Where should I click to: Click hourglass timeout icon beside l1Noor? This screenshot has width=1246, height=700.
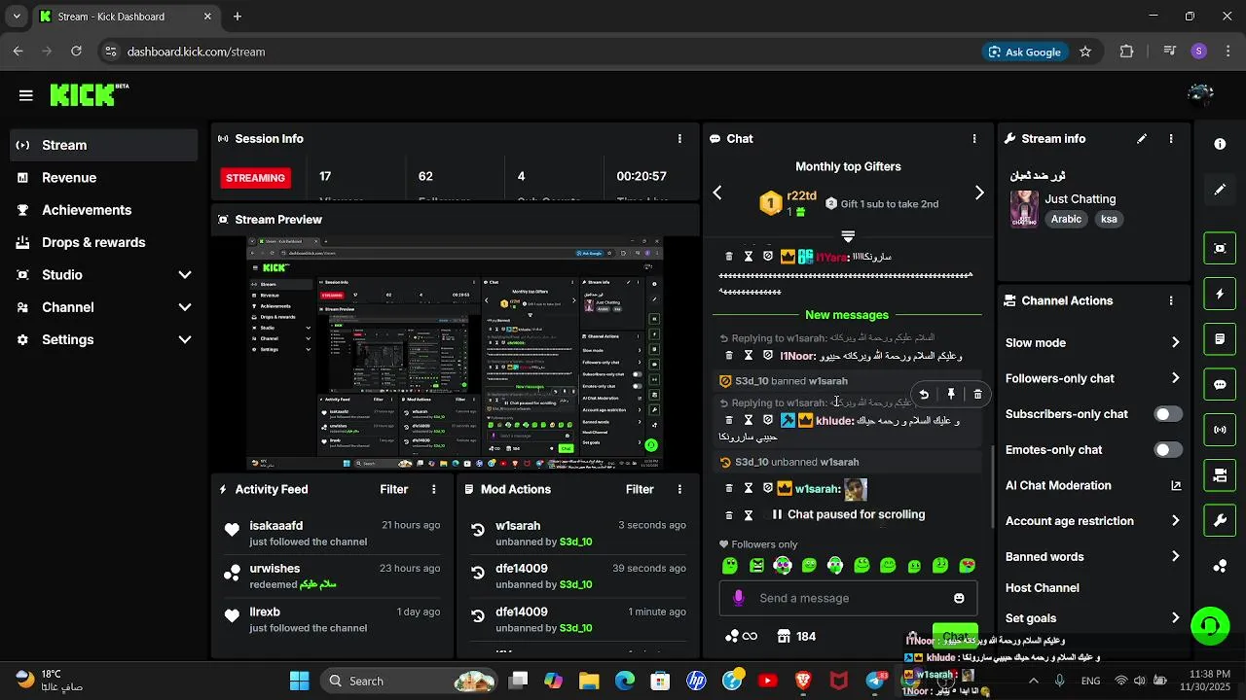749,356
